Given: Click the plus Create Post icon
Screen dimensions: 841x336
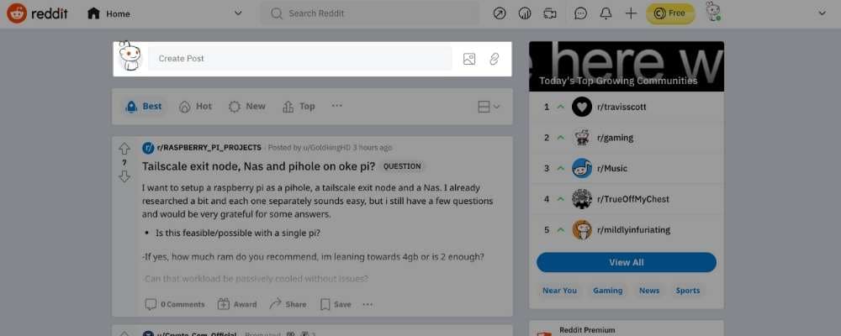Looking at the screenshot, I should click(x=631, y=13).
